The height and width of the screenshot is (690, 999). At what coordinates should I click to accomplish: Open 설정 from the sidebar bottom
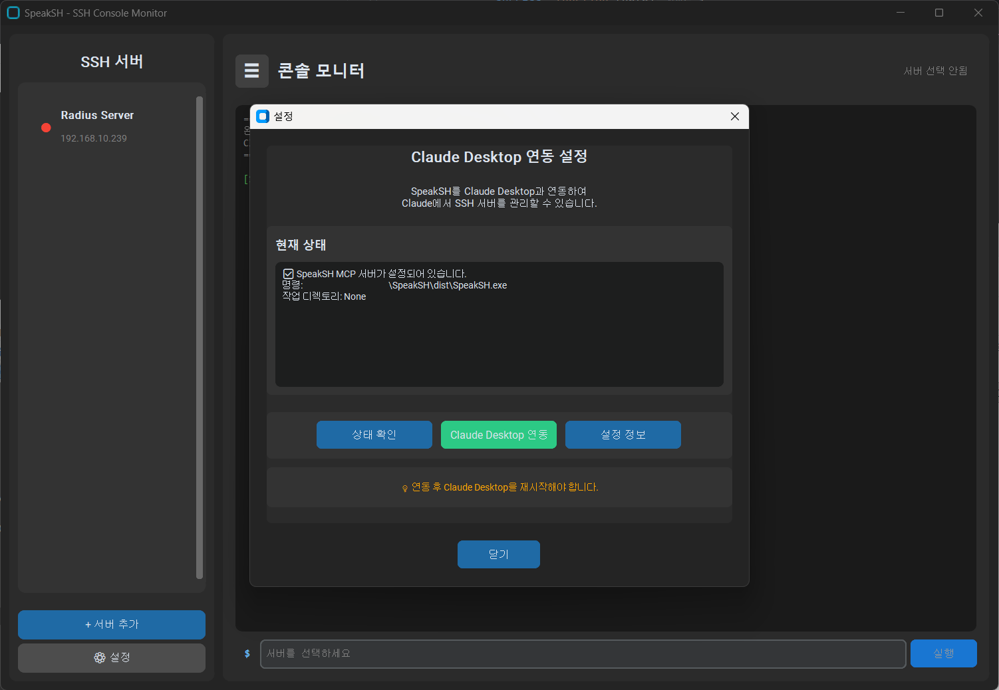point(112,657)
